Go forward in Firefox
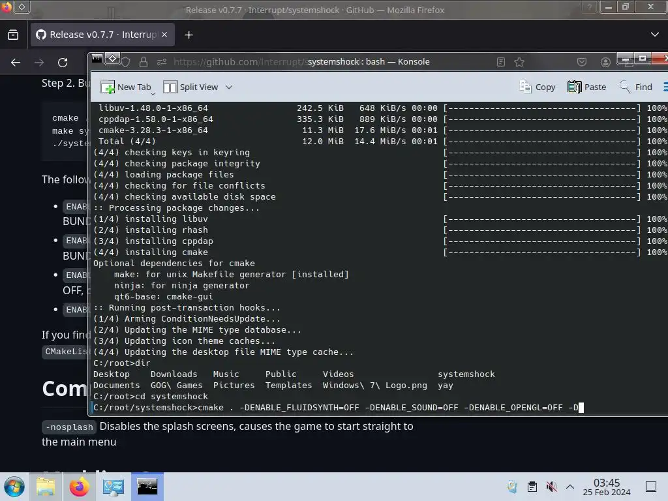The width and height of the screenshot is (668, 501). [x=39, y=63]
